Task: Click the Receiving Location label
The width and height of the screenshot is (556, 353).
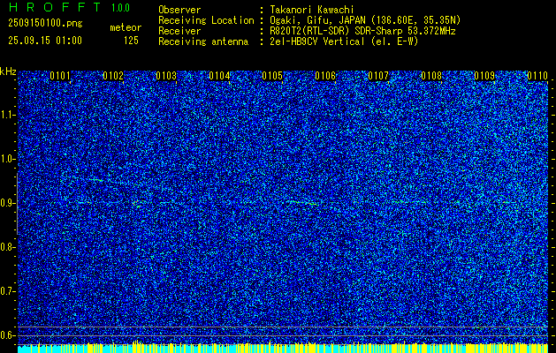Action: point(206,20)
